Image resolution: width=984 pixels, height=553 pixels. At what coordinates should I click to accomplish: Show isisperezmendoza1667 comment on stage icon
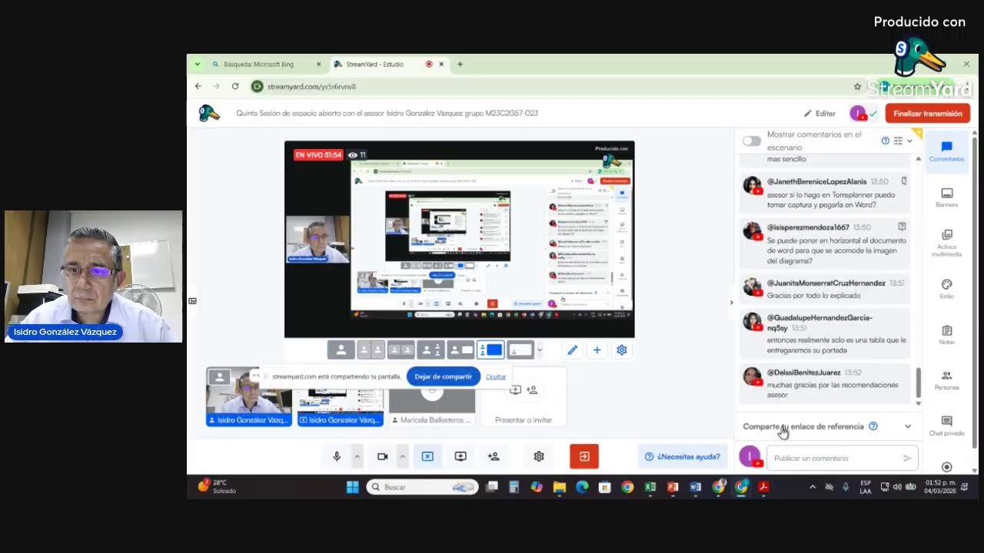902,227
